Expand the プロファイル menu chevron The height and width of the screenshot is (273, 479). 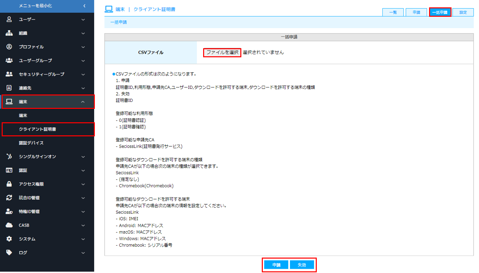tap(83, 47)
